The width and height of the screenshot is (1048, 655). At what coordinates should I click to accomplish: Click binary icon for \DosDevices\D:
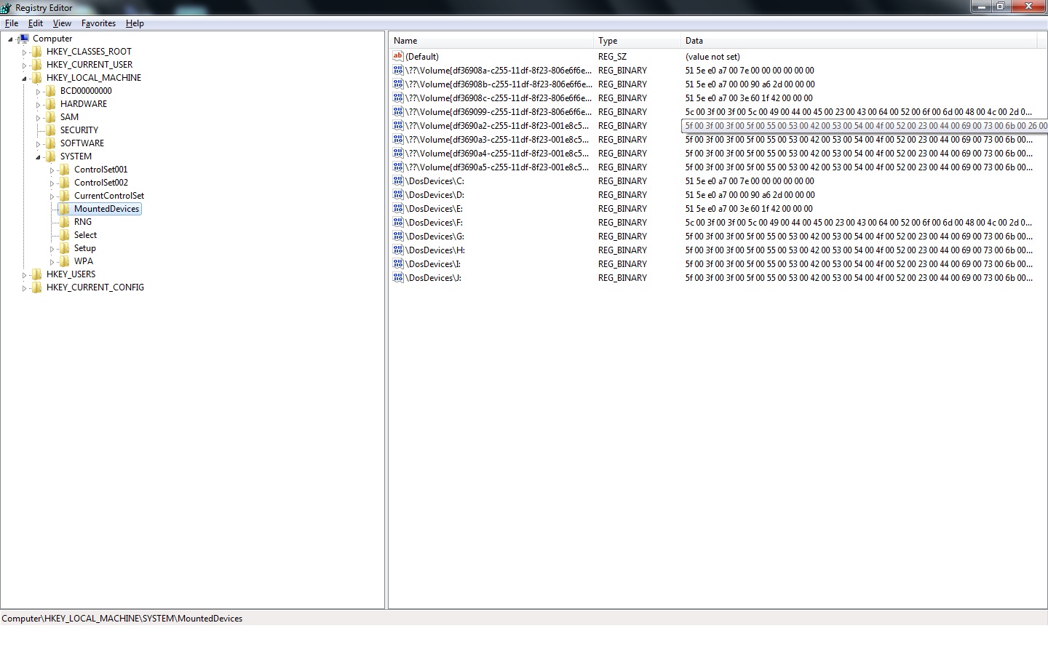398,194
